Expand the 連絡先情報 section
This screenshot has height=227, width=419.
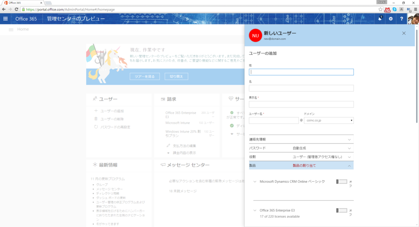click(x=301, y=139)
